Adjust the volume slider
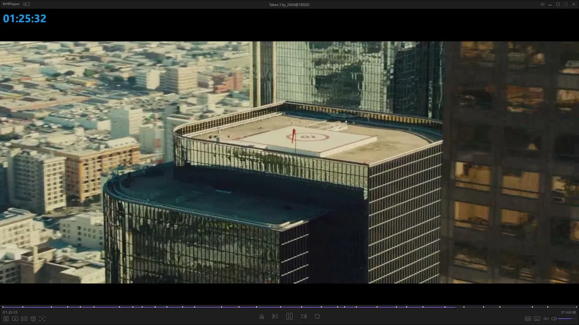Image resolution: width=579 pixels, height=325 pixels. pos(567,319)
